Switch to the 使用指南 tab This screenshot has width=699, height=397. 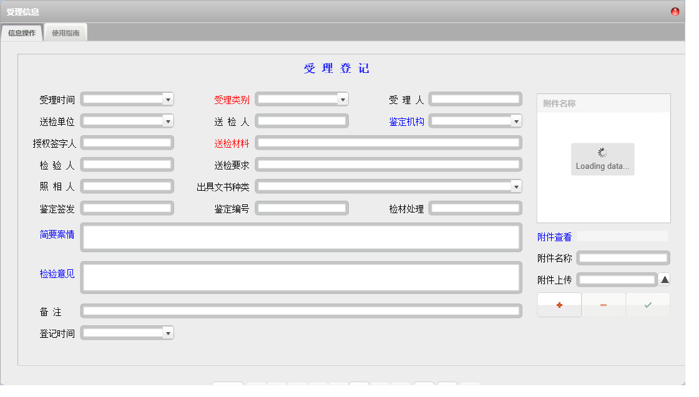point(65,32)
